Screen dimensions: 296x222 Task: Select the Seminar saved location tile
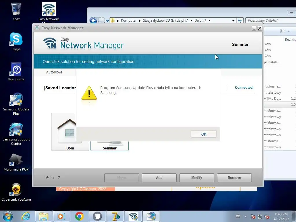(110, 146)
